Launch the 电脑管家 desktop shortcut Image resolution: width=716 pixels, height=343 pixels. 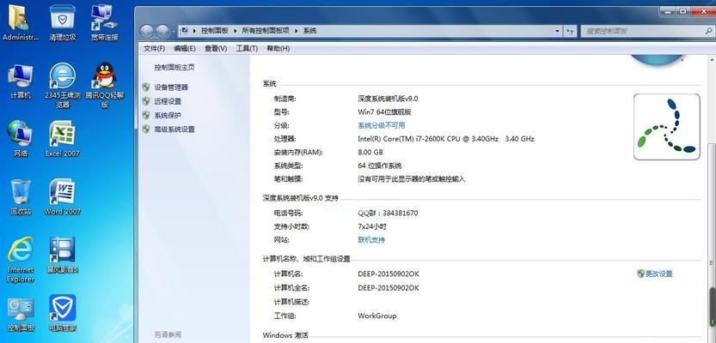63,313
